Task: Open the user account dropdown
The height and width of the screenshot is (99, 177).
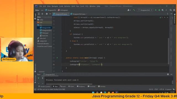Action: click(129, 10)
